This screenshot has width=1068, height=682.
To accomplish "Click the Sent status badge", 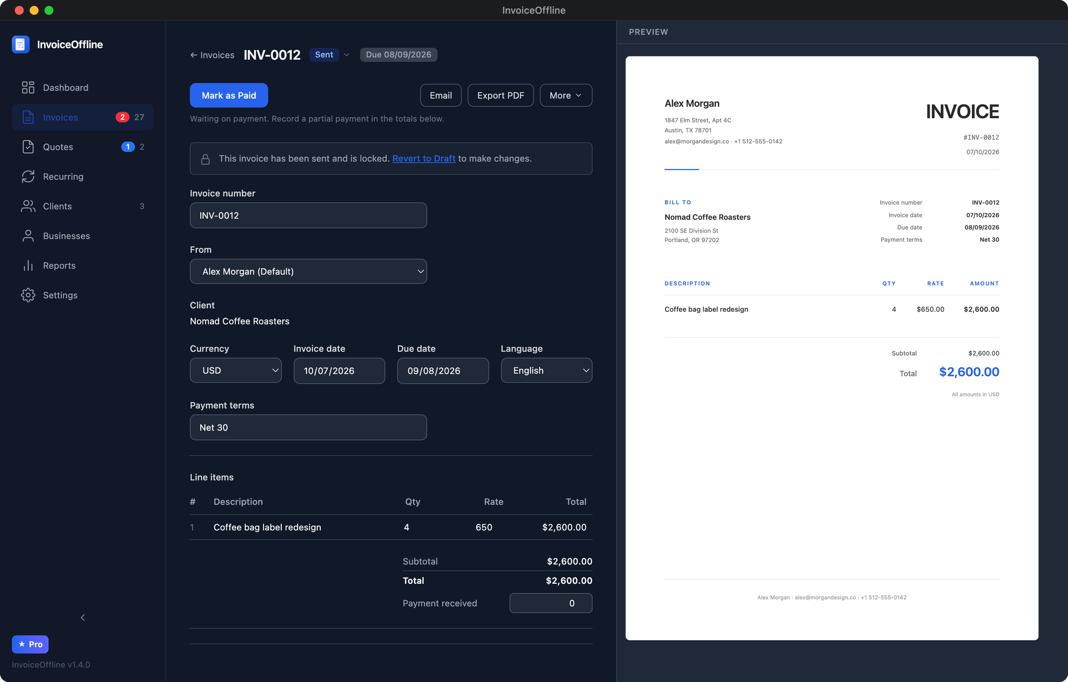I will coord(324,55).
